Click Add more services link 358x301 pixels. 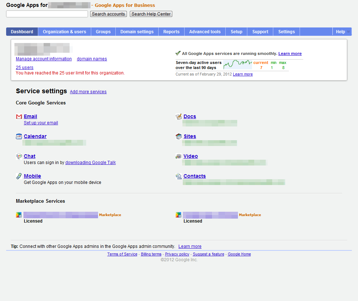click(88, 91)
